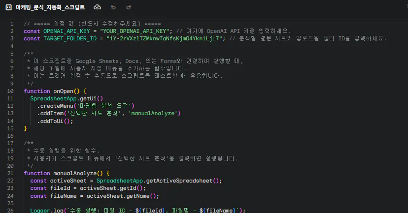Click the onOpen function name
Image resolution: width=408 pixels, height=213 pixels.
click(63, 91)
